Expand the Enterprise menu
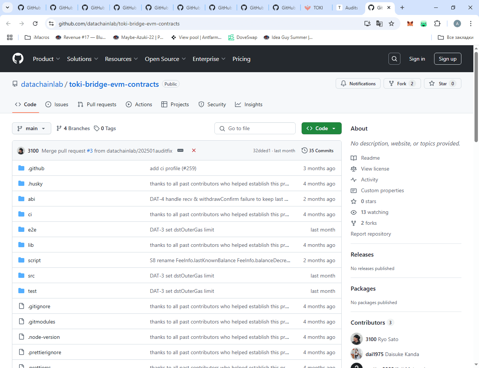 tap(209, 59)
